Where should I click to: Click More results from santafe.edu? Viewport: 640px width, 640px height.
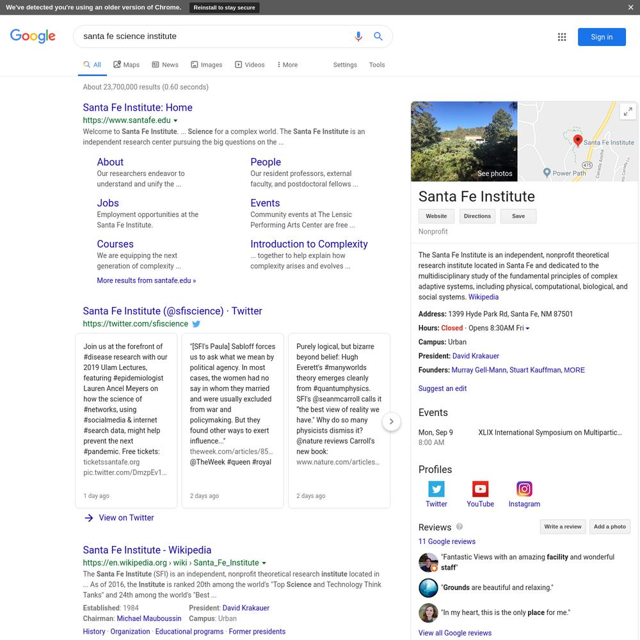click(146, 280)
